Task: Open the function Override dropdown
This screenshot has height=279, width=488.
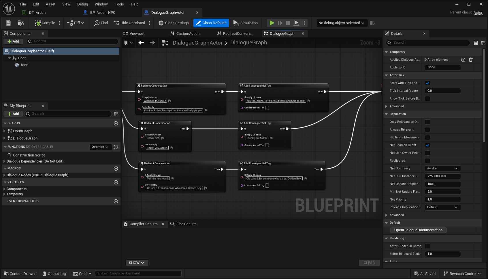Action: [x=100, y=147]
